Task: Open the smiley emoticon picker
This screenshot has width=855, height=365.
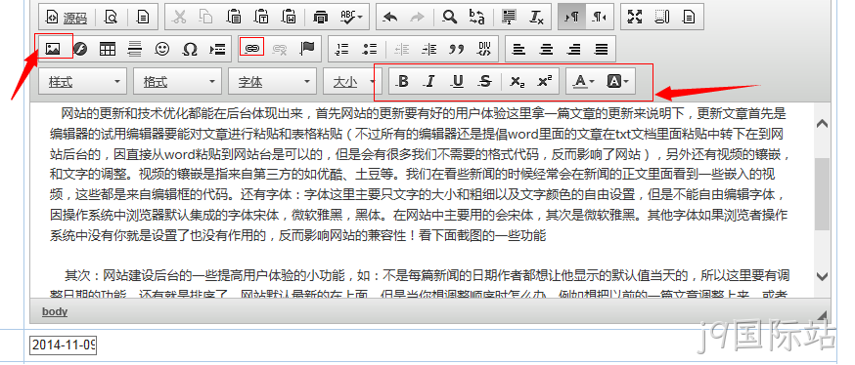Action: [162, 49]
